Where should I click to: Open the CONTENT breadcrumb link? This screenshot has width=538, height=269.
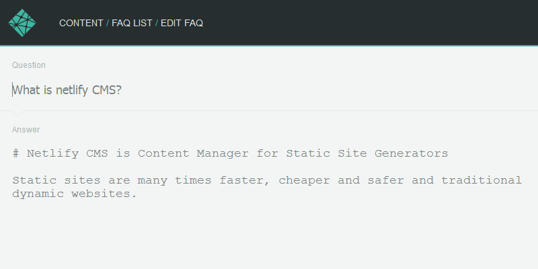(81, 23)
